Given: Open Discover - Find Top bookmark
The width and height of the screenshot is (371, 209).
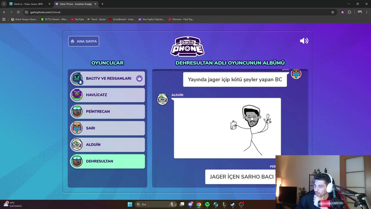Looking at the screenshot, I should tap(181, 19).
